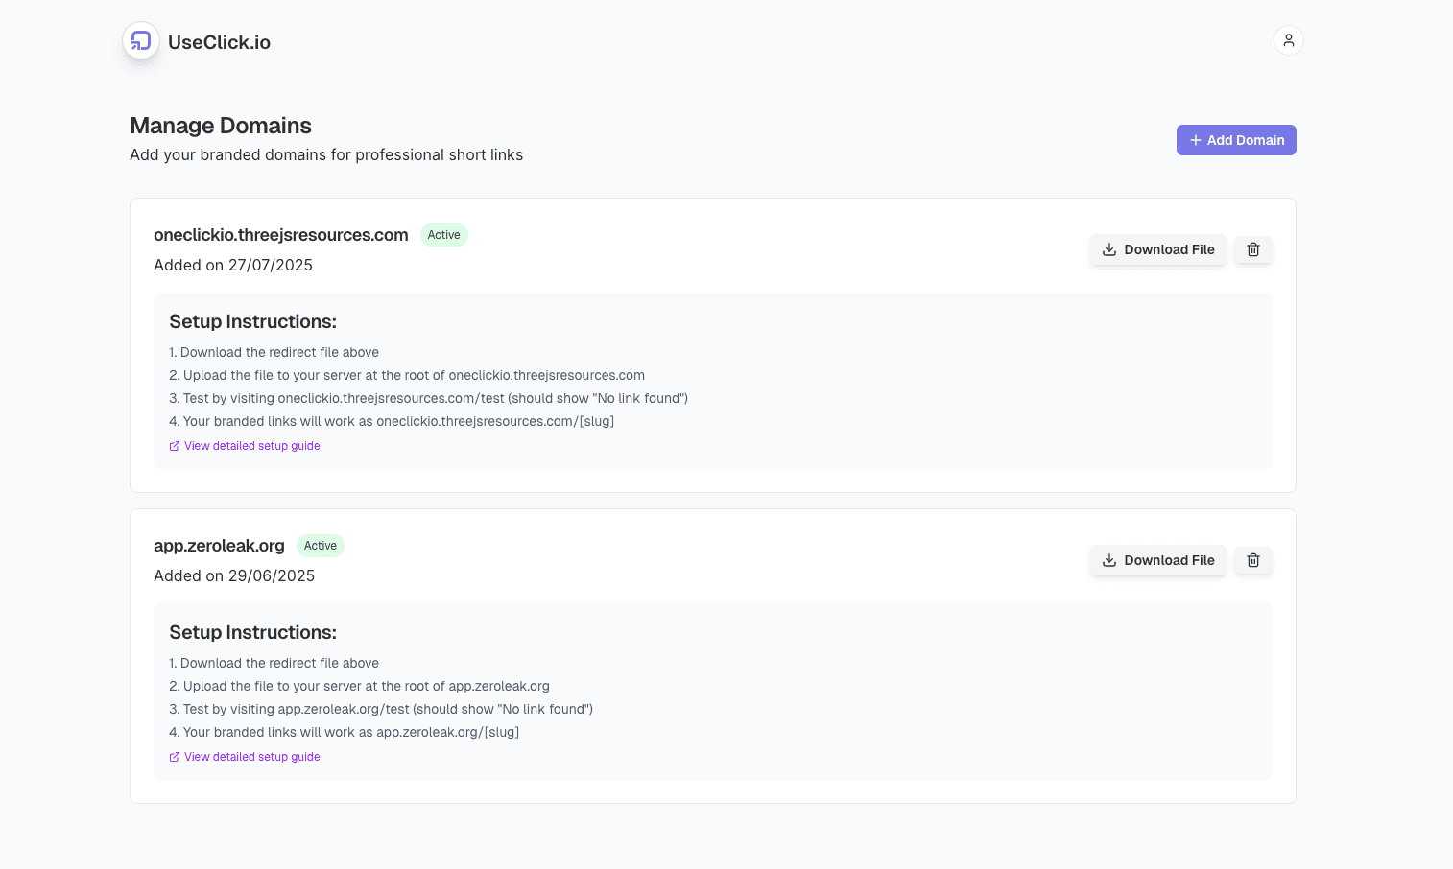Screen dimensions: 1453x869
Task: Click the UseClick.io wordmark text
Action: pyautogui.click(x=219, y=41)
